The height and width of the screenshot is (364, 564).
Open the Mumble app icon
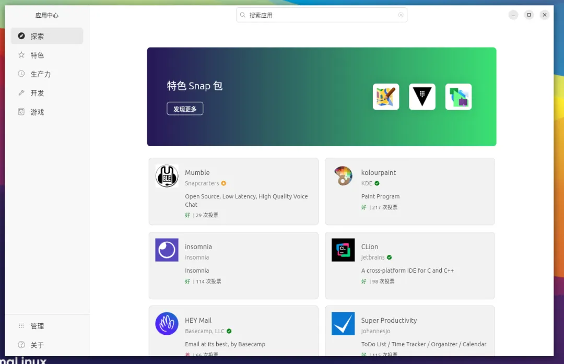[x=167, y=176]
